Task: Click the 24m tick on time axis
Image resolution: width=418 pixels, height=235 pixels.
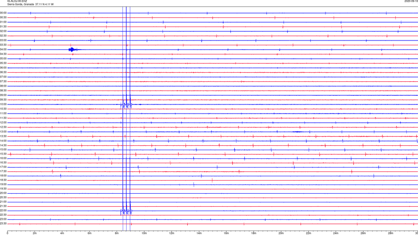Action: point(336,233)
